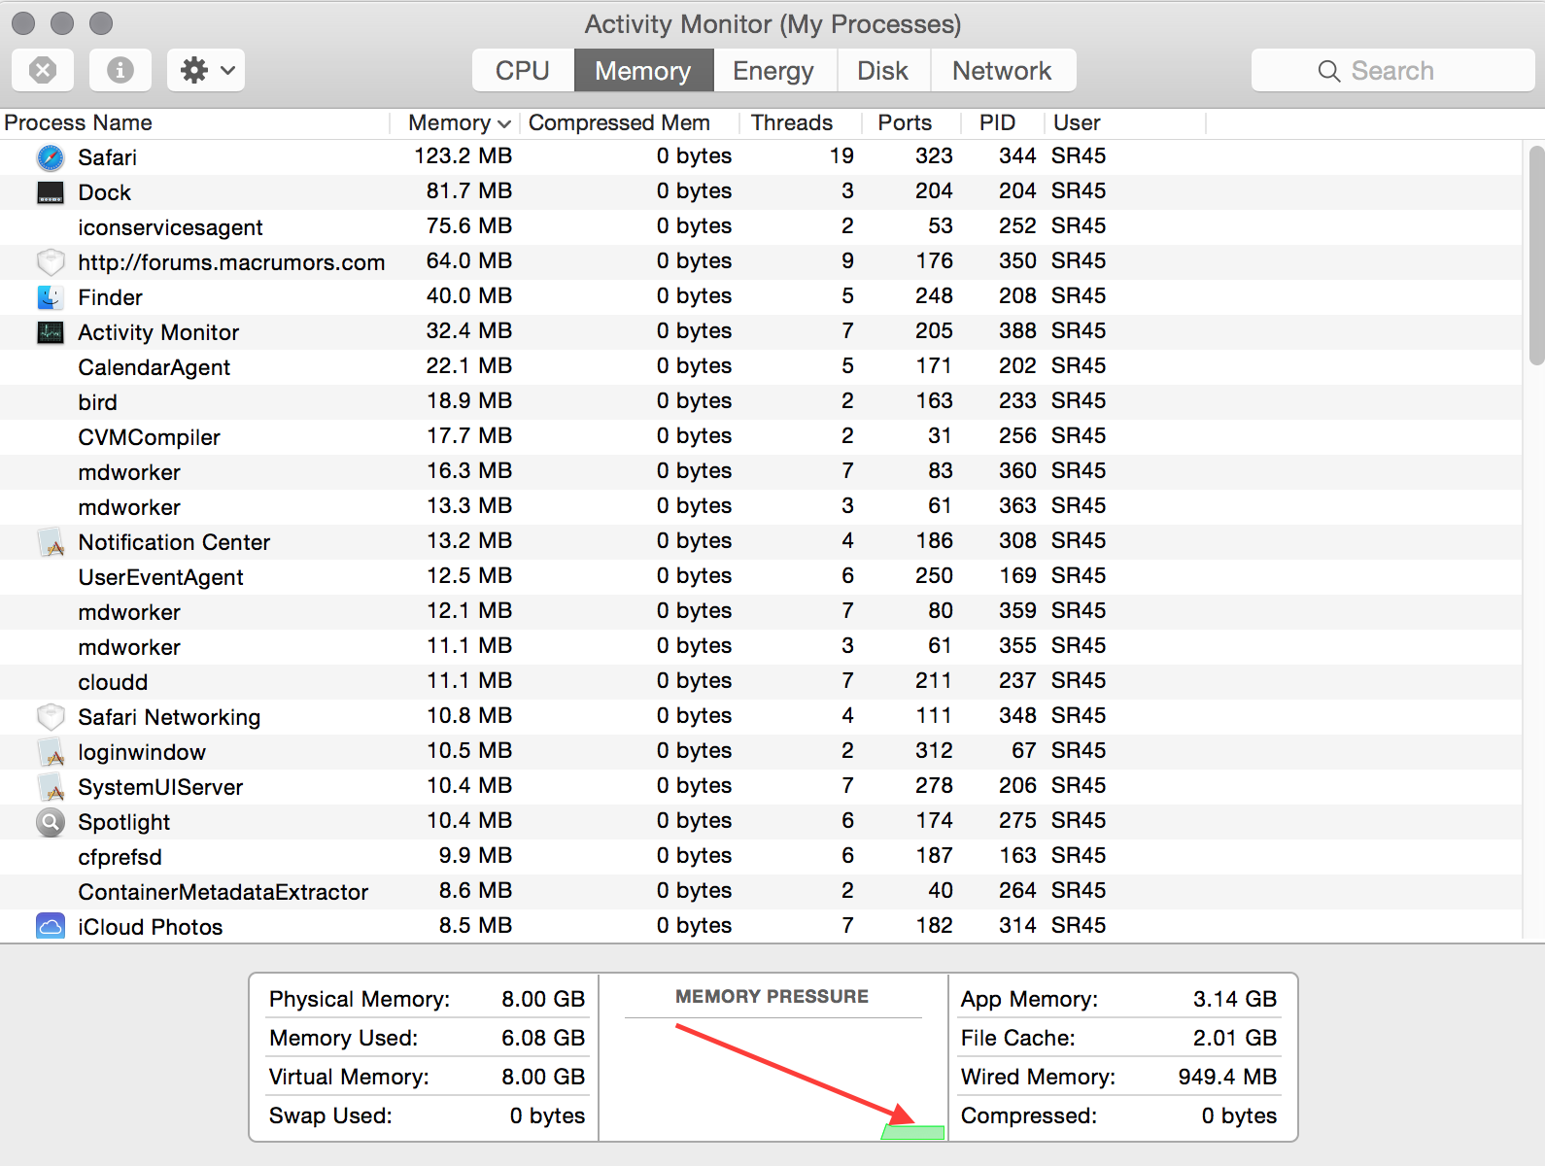Select the CVMCompiler process row
1545x1166 pixels.
tap(761, 437)
